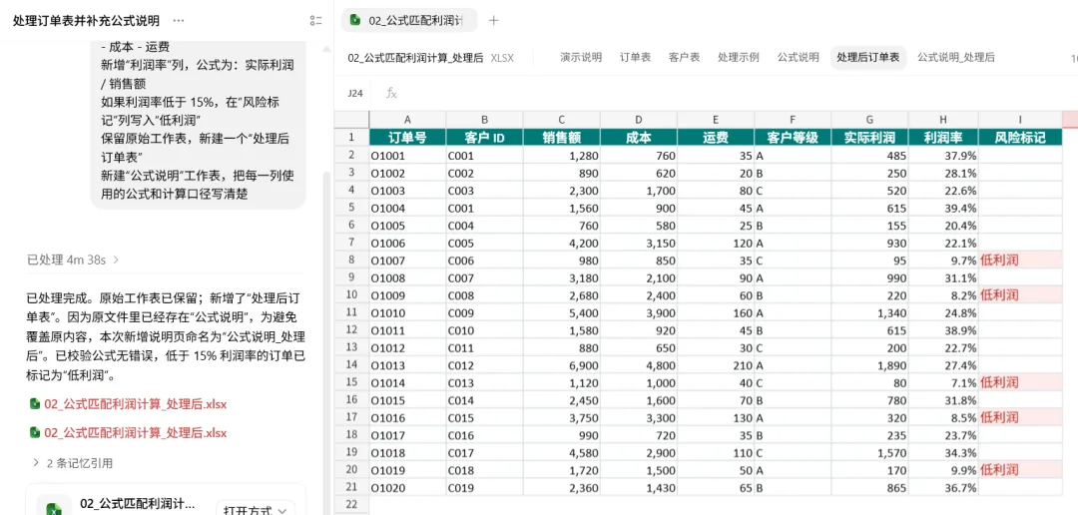Select the 低利润 cell in row 20
This screenshot has height=515, width=1078.
pos(1020,470)
